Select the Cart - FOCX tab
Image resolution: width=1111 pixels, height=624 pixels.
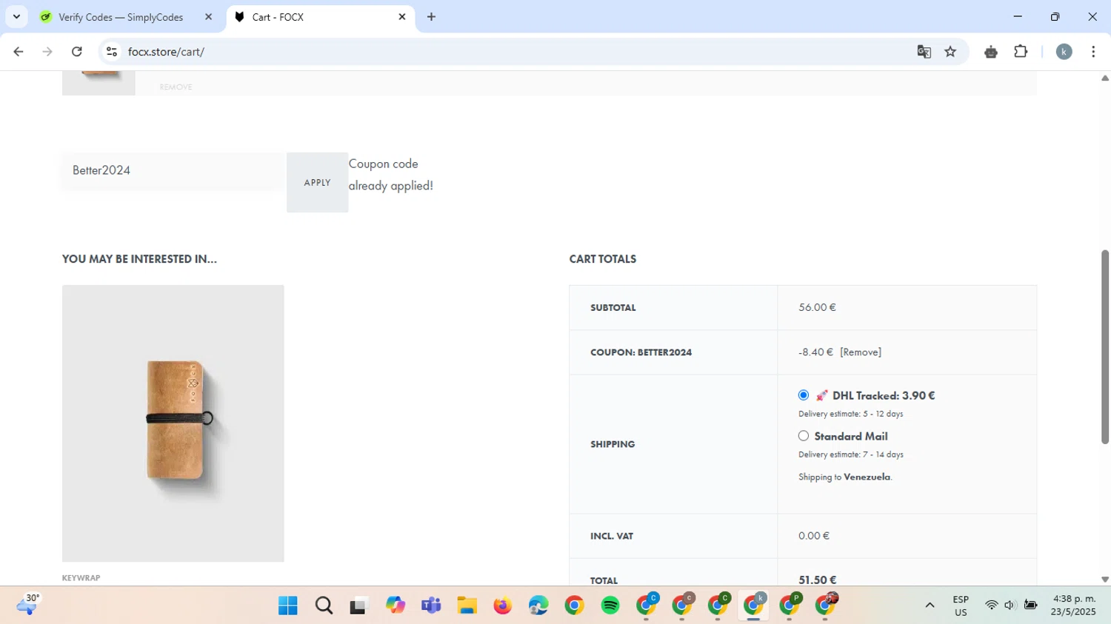click(x=321, y=17)
